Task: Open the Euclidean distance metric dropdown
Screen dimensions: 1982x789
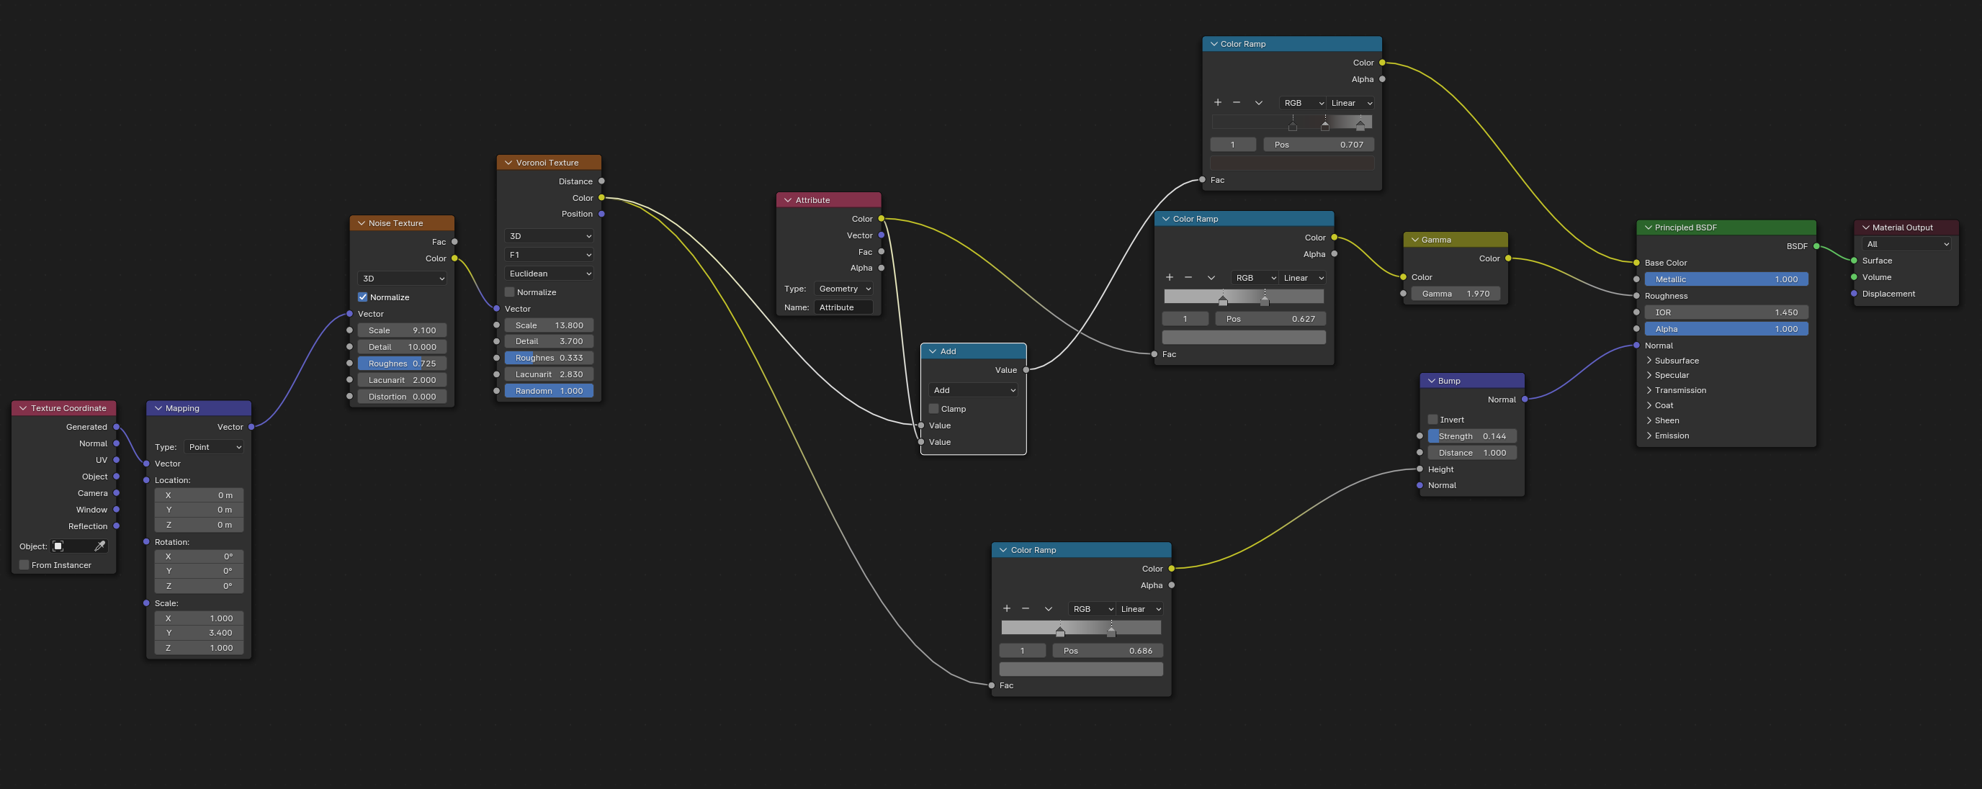Action: (x=549, y=273)
